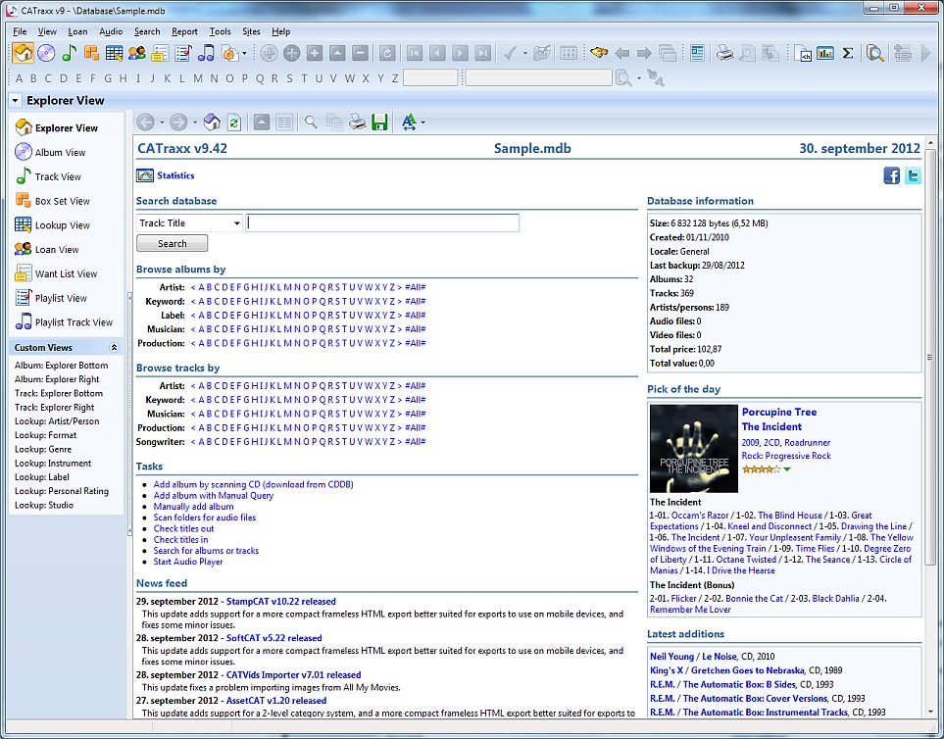The width and height of the screenshot is (944, 739).
Task: Click the Album View CD icon in toolbar
Action: (x=46, y=53)
